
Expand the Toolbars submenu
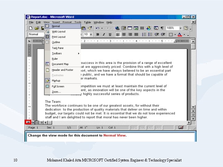click(x=63, y=54)
